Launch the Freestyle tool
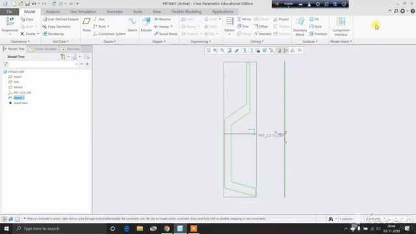This screenshot has height=234, width=416. pyautogui.click(x=318, y=34)
